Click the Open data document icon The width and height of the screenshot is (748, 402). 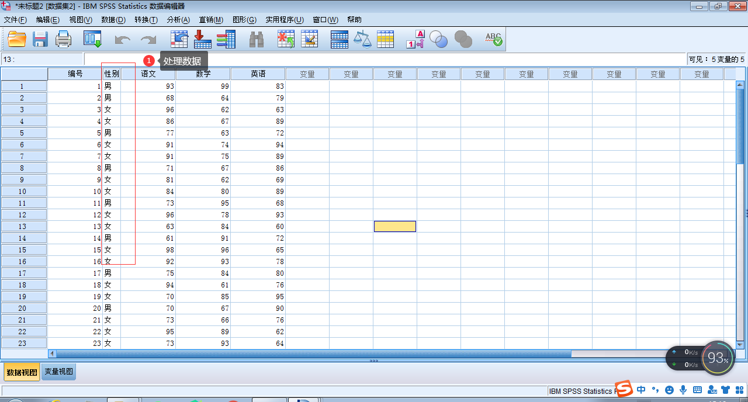pyautogui.click(x=17, y=39)
